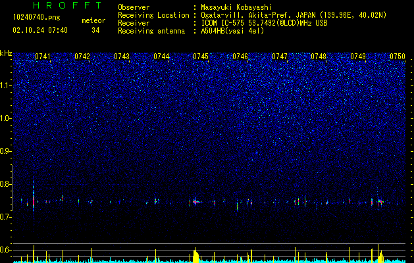The image size is (414, 263).
Task: Click the Receiver label
Action: [134, 23]
